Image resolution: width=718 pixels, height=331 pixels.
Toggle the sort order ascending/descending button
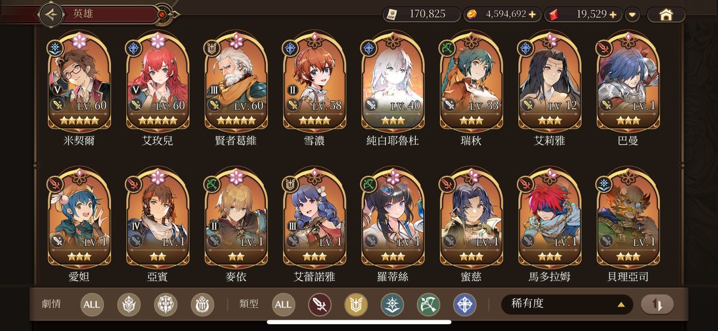click(657, 304)
